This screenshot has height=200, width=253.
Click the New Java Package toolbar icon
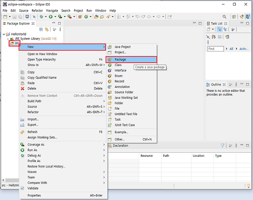click(x=80, y=17)
